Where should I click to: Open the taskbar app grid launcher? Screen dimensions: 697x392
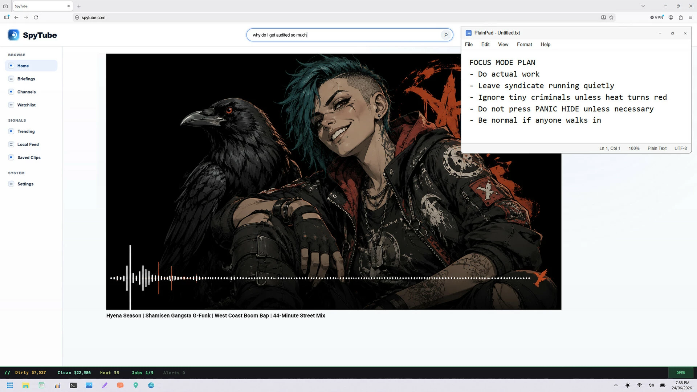(10, 385)
